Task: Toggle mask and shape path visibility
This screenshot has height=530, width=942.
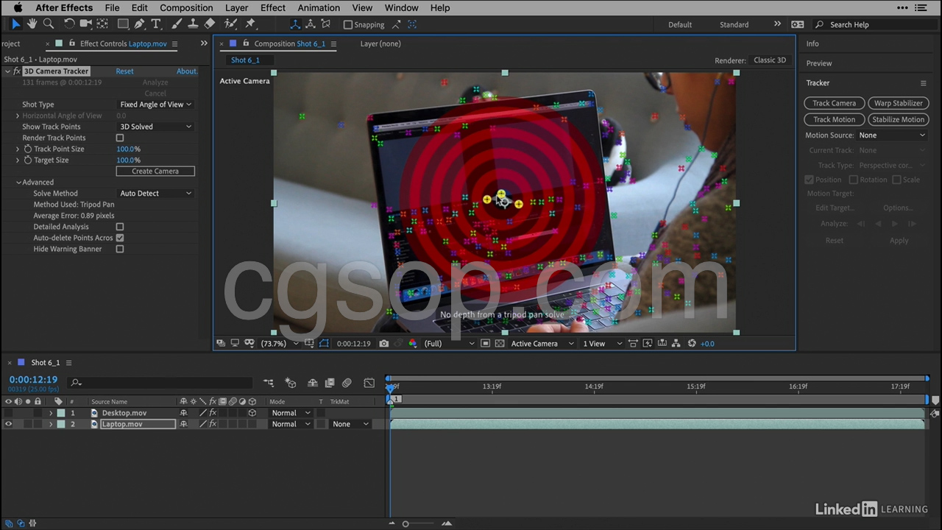Action: [325, 344]
